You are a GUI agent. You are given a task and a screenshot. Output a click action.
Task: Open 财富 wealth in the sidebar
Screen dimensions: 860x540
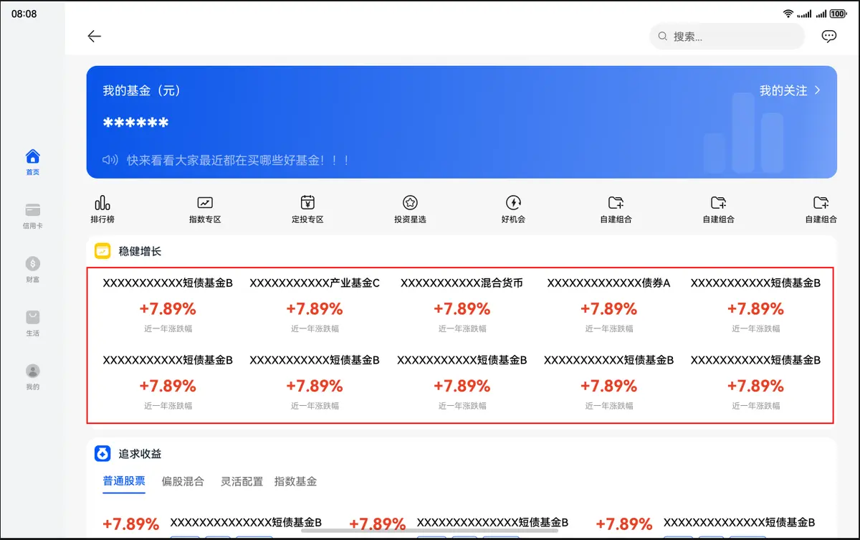click(33, 270)
